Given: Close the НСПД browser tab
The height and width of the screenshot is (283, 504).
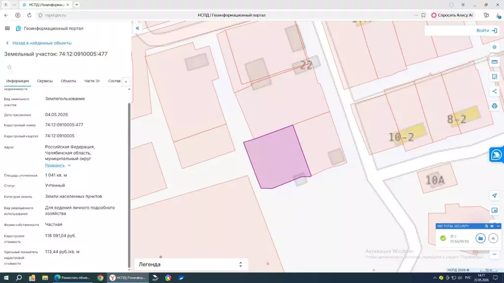Looking at the screenshot, I should (68, 5).
